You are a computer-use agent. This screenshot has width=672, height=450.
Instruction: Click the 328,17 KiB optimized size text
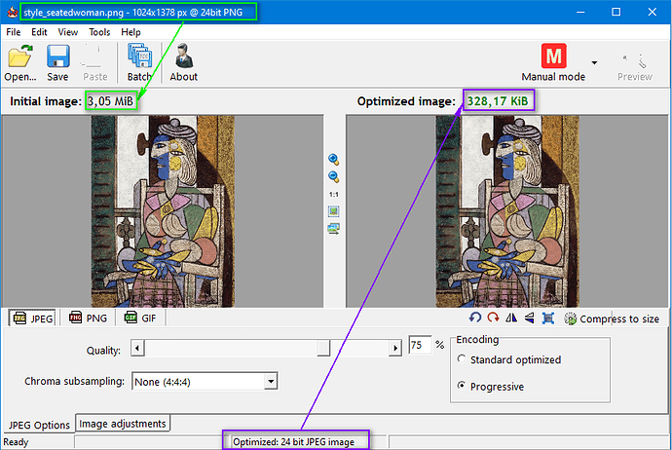pos(498,101)
